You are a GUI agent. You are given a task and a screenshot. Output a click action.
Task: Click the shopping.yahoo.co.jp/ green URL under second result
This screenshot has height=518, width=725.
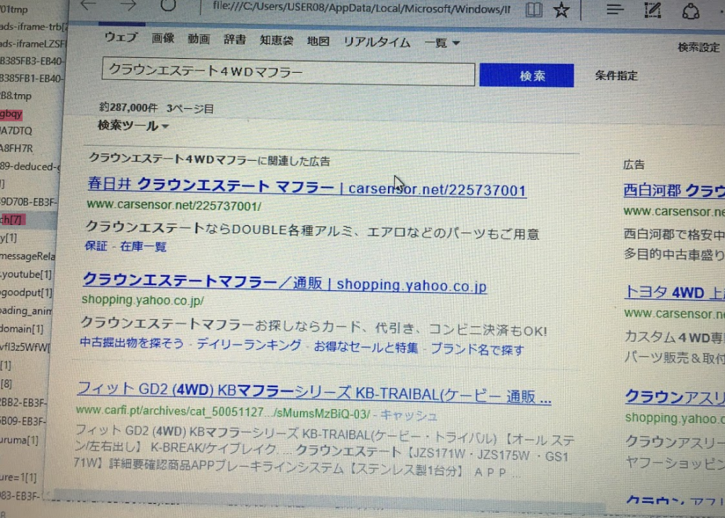click(x=142, y=300)
